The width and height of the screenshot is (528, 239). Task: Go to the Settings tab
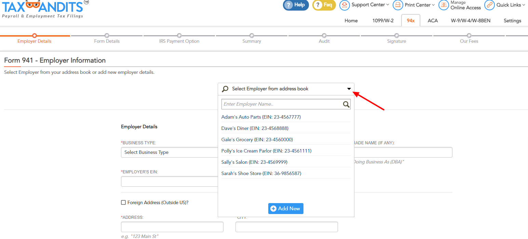[512, 21]
